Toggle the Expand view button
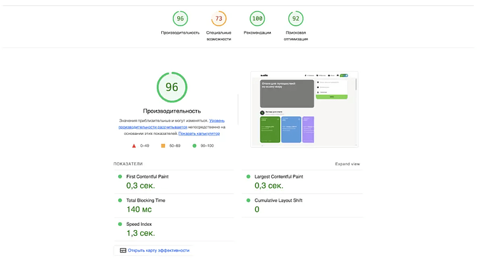The height and width of the screenshot is (262, 477). coord(347,164)
